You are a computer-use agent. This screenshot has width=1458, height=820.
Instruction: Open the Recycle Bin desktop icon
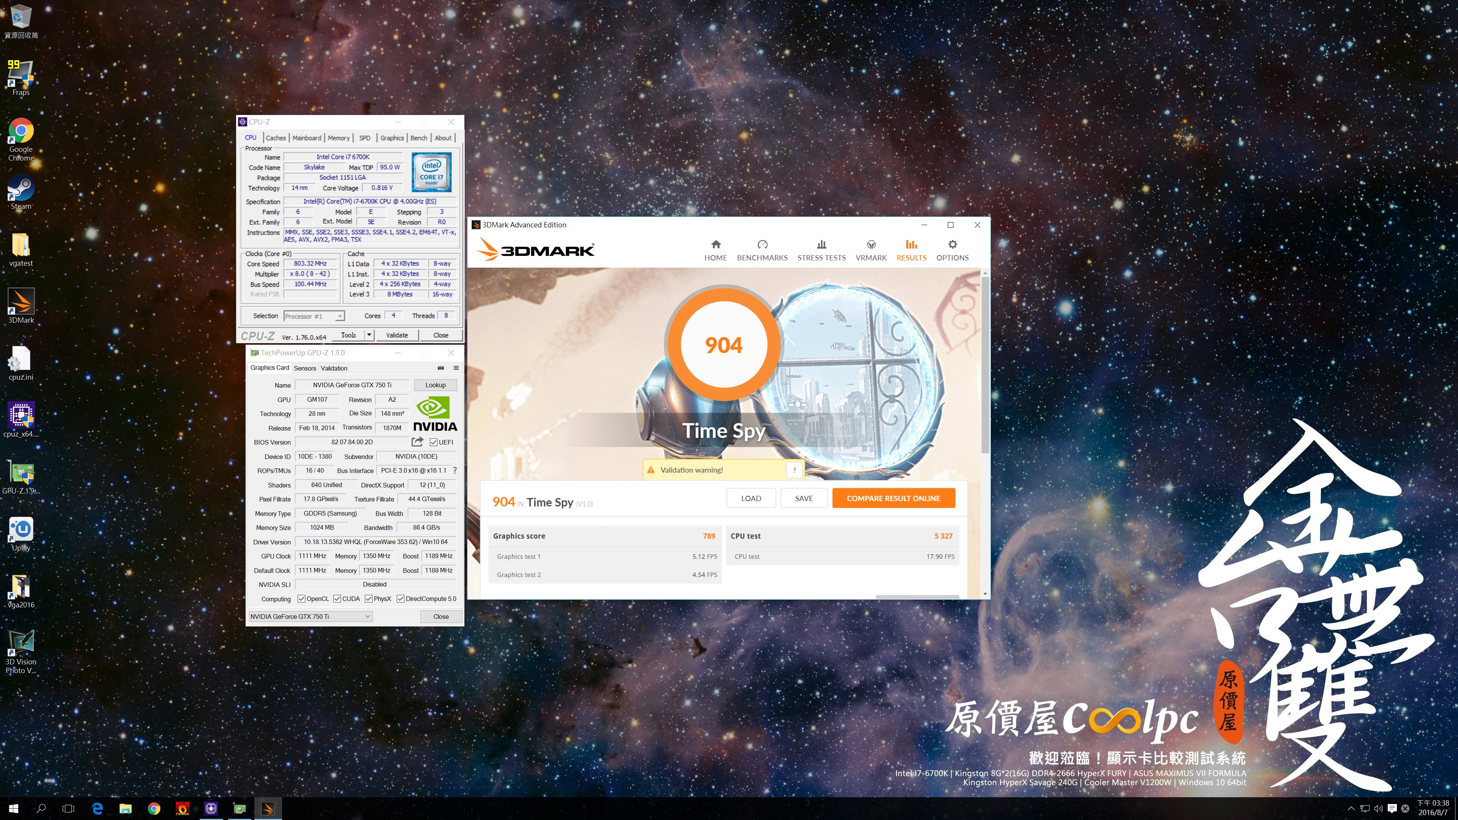pyautogui.click(x=21, y=22)
